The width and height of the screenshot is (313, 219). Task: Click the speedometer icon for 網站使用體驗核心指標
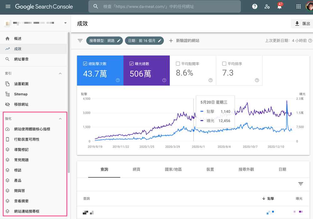click(8, 129)
